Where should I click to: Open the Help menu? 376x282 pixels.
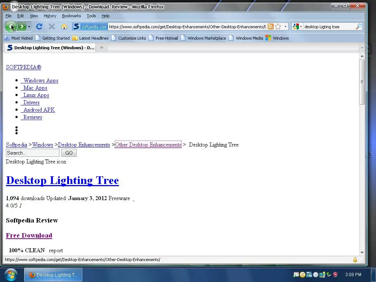pos(105,16)
